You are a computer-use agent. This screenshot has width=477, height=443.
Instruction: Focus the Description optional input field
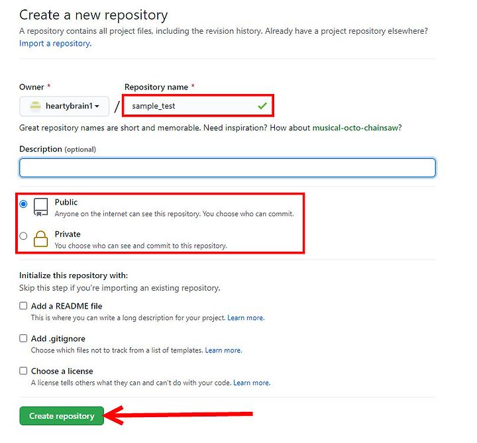[x=227, y=168]
